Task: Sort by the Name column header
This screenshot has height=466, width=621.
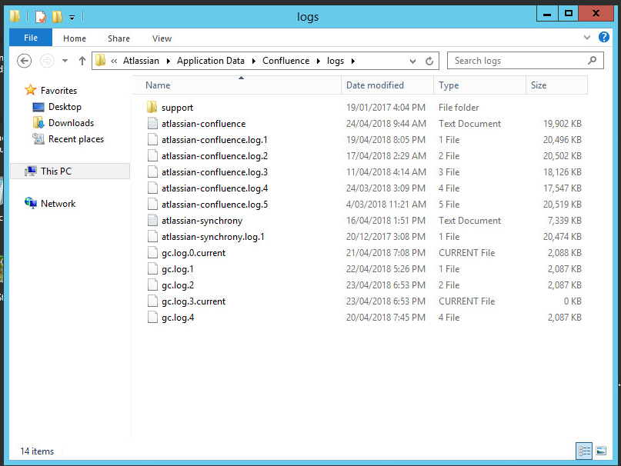Action: coord(237,85)
